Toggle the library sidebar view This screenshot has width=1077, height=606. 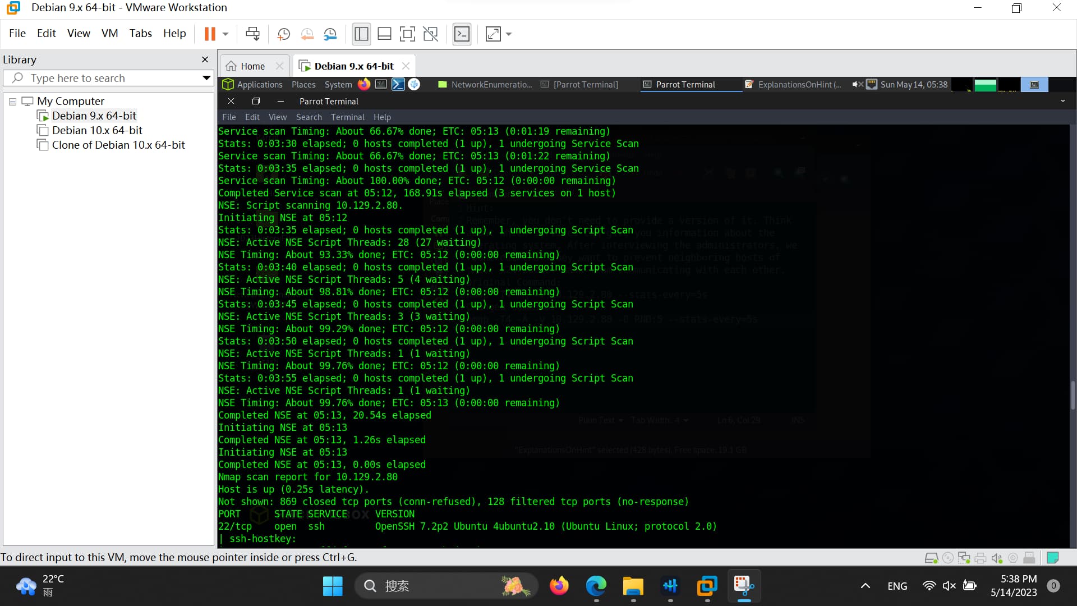(x=361, y=34)
